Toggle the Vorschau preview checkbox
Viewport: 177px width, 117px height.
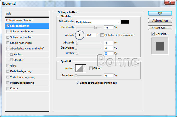[x=153, y=34]
